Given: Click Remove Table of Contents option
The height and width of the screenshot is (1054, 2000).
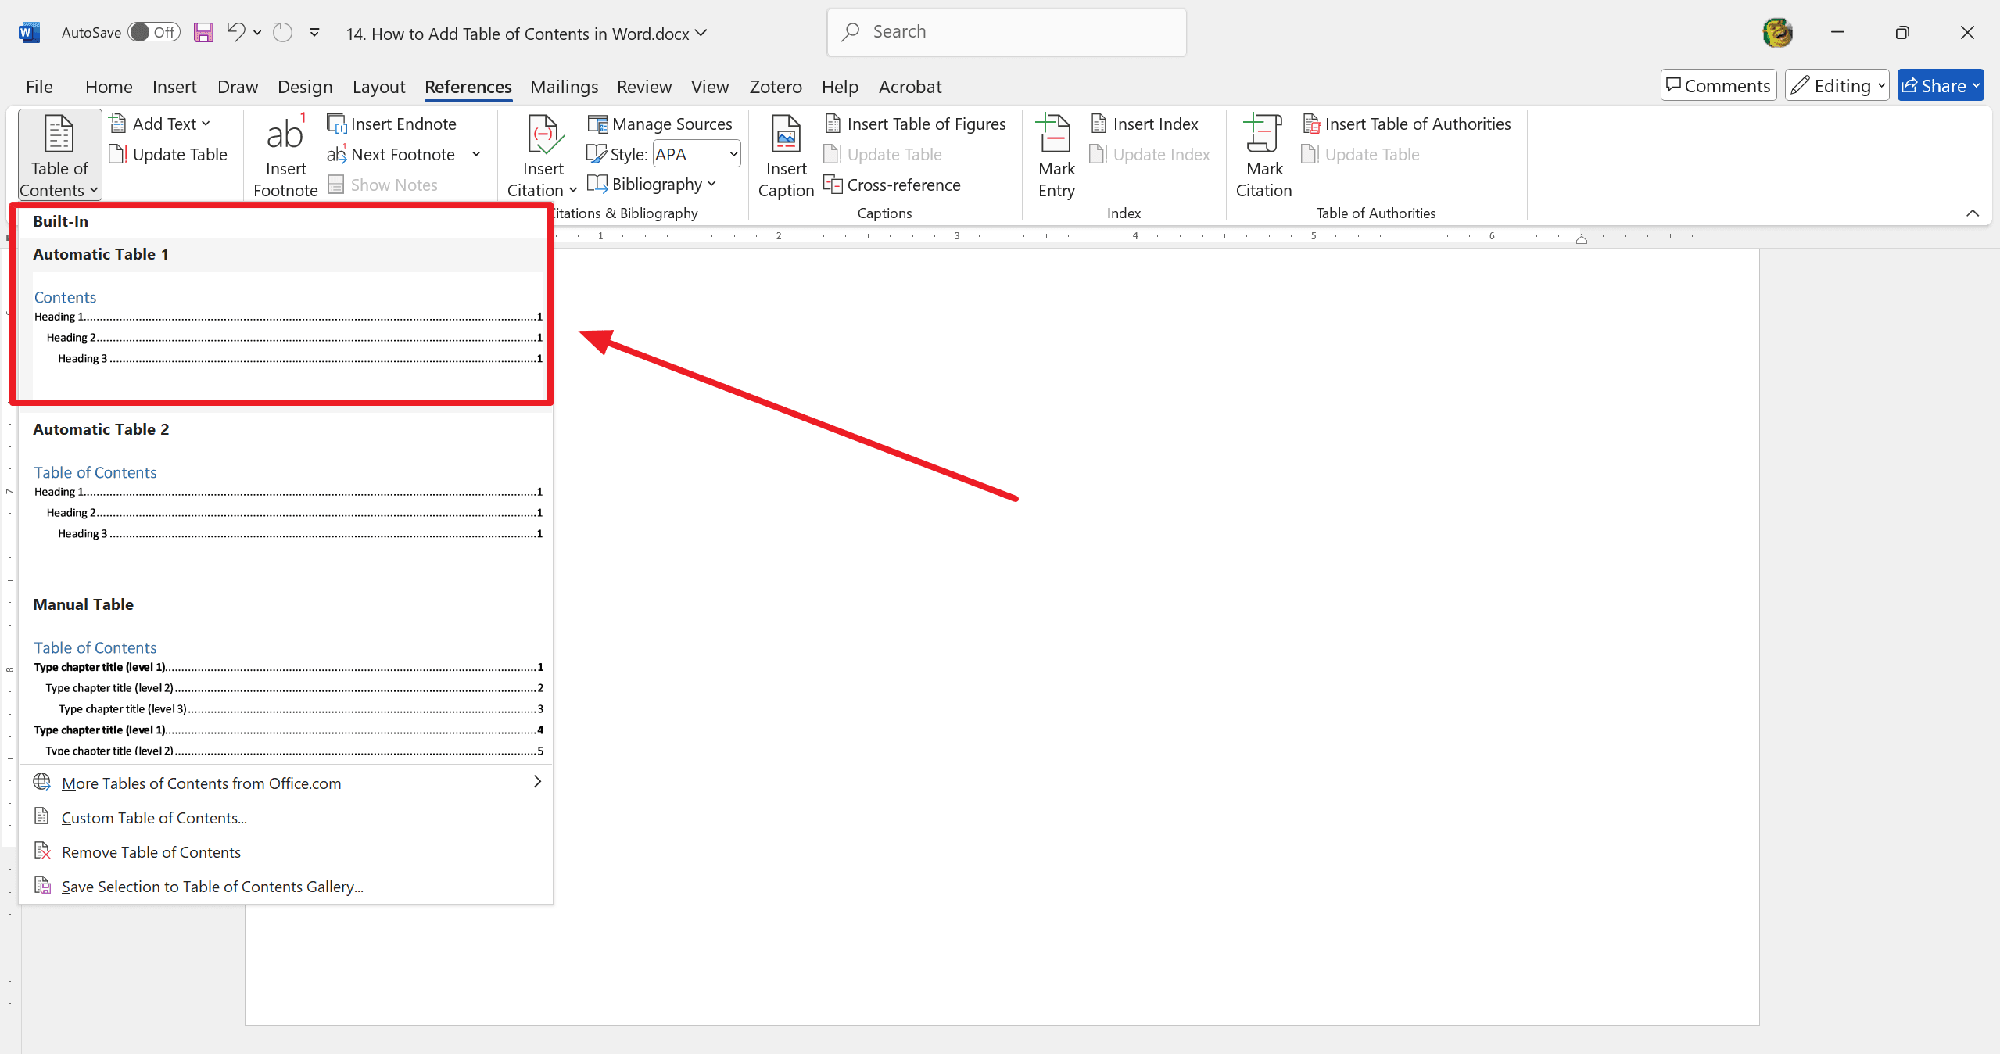Looking at the screenshot, I should 151,851.
